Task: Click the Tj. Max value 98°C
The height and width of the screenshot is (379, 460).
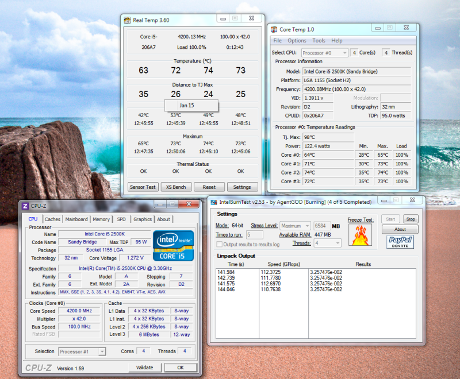Action: pyautogui.click(x=328, y=137)
